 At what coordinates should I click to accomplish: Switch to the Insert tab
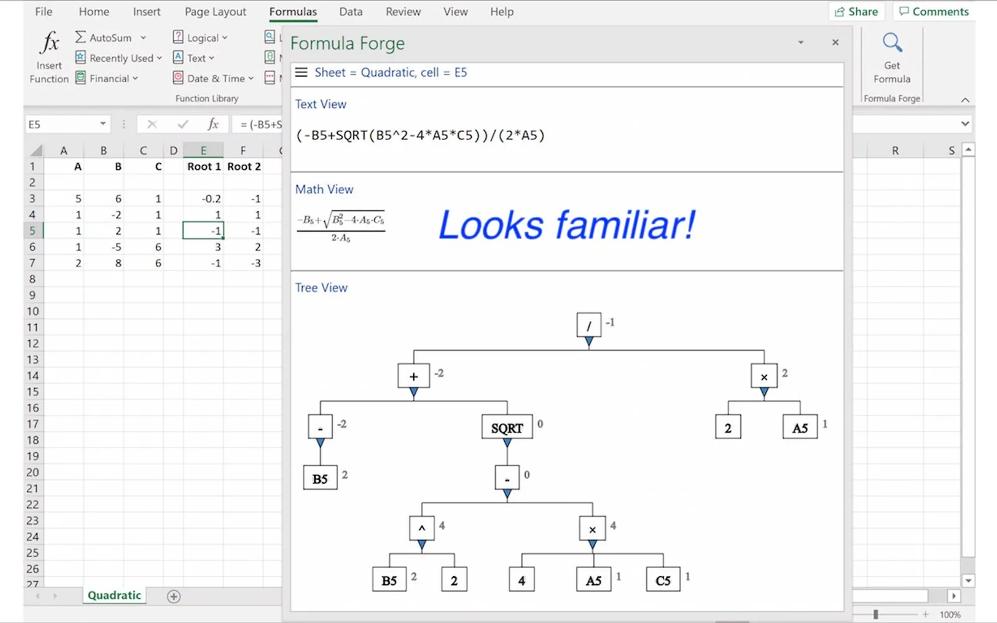[146, 12]
